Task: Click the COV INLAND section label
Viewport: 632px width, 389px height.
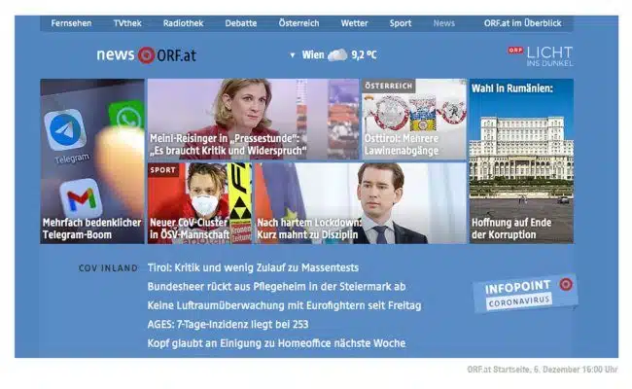Action: (x=108, y=268)
